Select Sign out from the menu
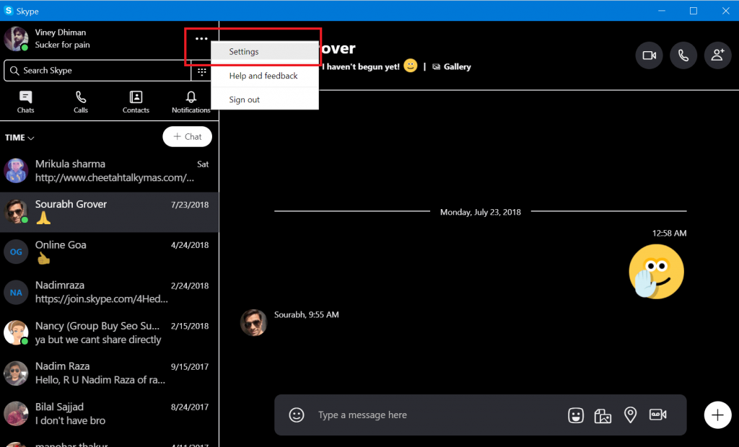Screen dimensions: 739x447 click(x=265, y=99)
